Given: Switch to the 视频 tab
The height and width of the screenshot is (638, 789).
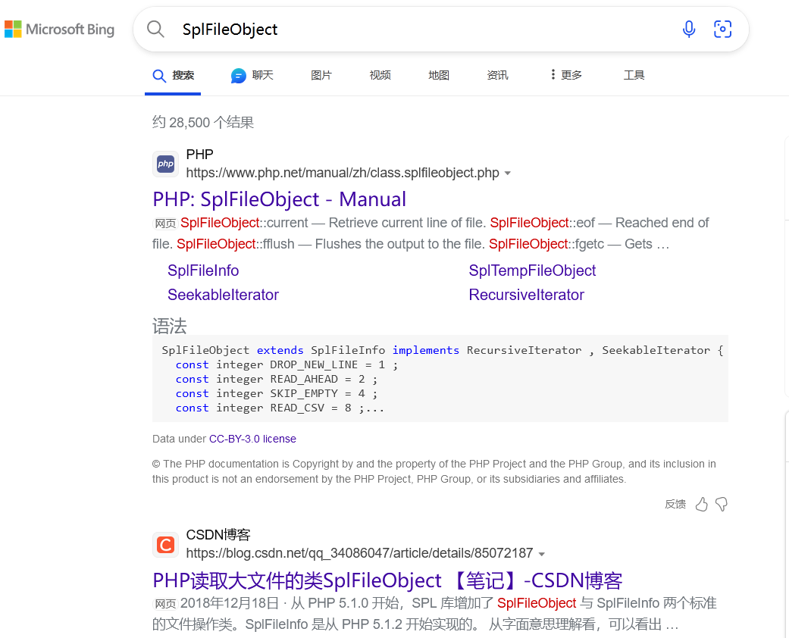Looking at the screenshot, I should (380, 76).
